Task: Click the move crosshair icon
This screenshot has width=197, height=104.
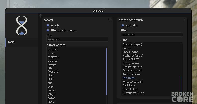Action: point(40,16)
